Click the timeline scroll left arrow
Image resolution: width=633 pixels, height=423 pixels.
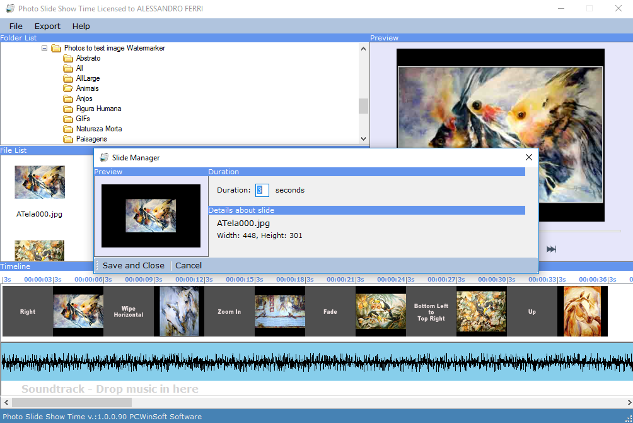6,402
